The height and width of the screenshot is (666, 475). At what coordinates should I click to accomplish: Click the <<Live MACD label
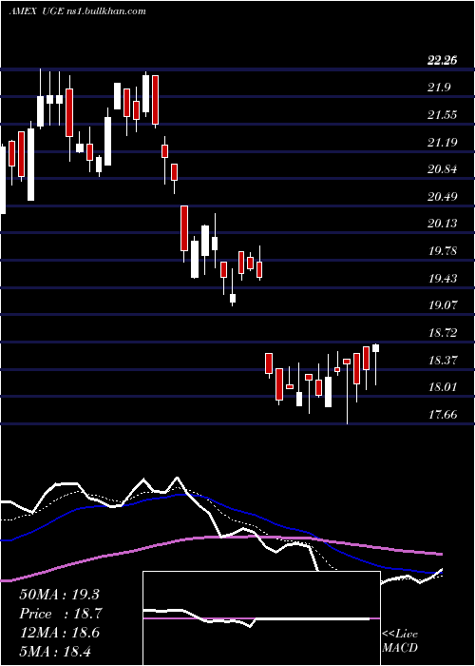pyautogui.click(x=400, y=641)
